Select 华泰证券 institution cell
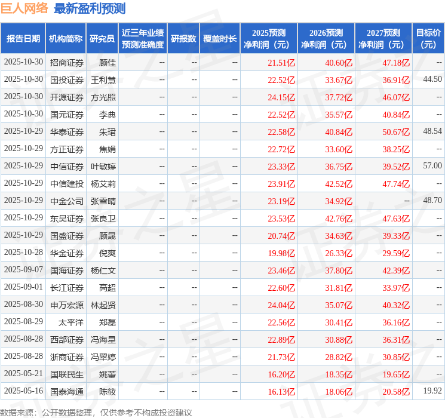The width and height of the screenshot is (445, 418). (67, 132)
